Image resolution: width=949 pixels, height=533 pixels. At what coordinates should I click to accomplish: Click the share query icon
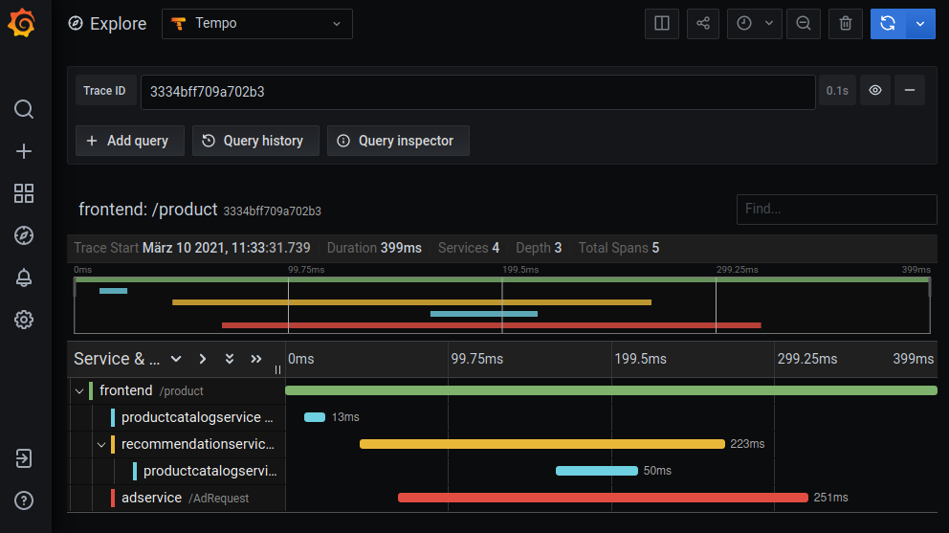click(x=703, y=24)
